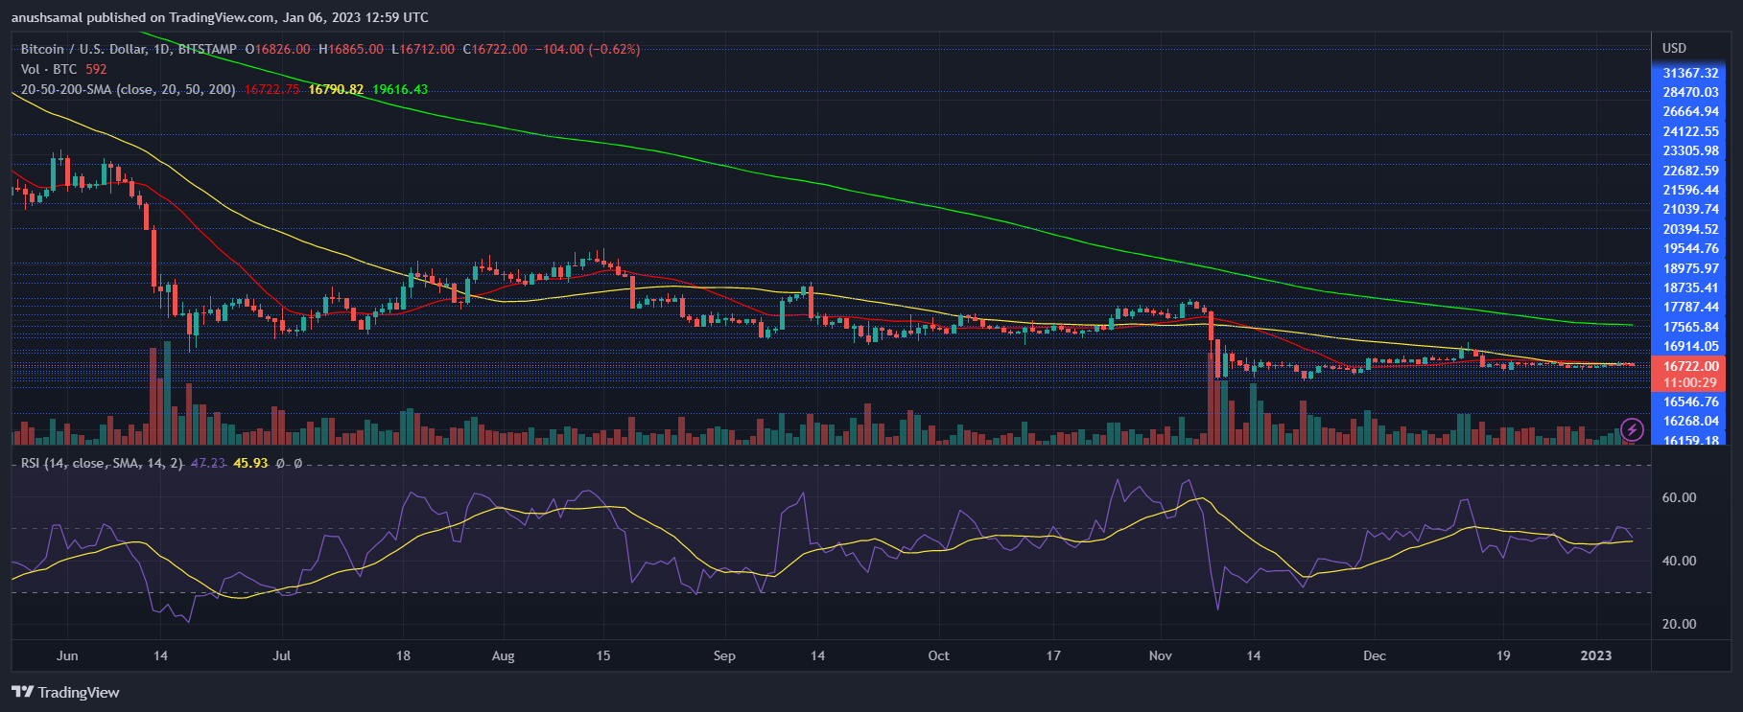Click the 31367.32 price level label
The width and height of the screenshot is (1743, 712).
[1690, 73]
